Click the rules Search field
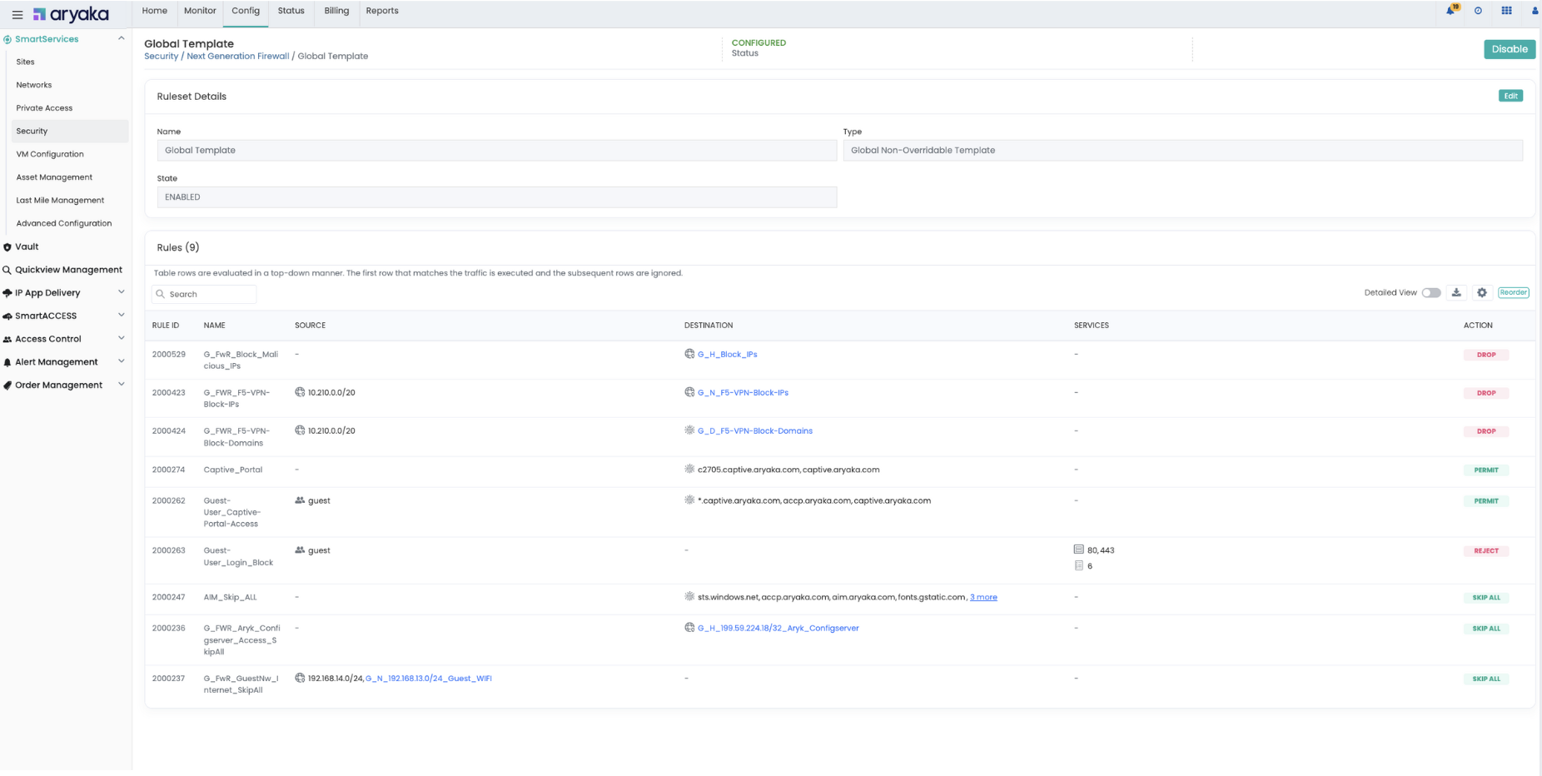Image resolution: width=1542 pixels, height=776 pixels. pyautogui.click(x=210, y=294)
